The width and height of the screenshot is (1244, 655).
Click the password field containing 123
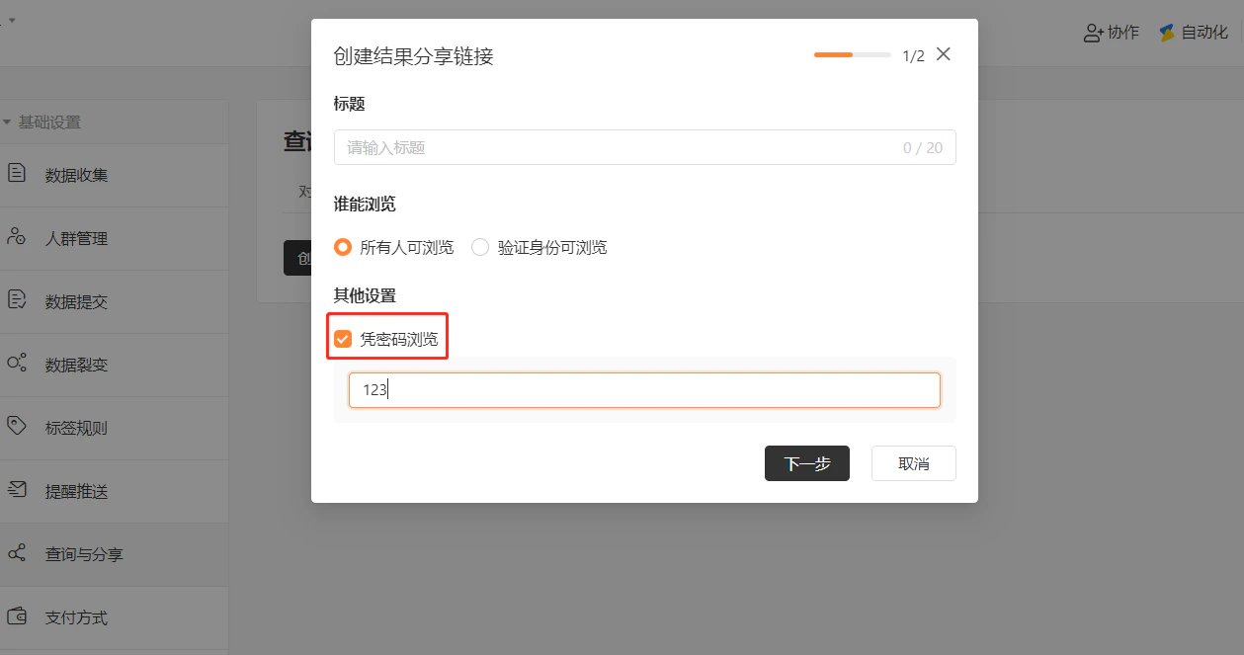[644, 390]
